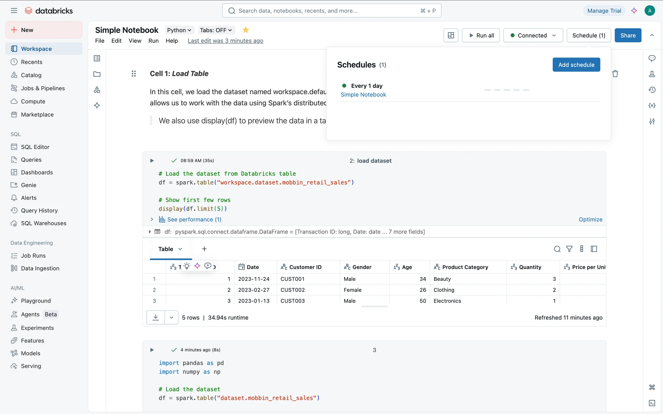The width and height of the screenshot is (663, 414).
Task: Open version history icon in right rail
Action: [652, 90]
